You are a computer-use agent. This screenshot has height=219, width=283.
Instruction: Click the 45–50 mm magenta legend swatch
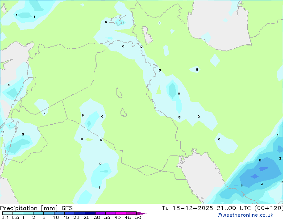tap(131, 213)
